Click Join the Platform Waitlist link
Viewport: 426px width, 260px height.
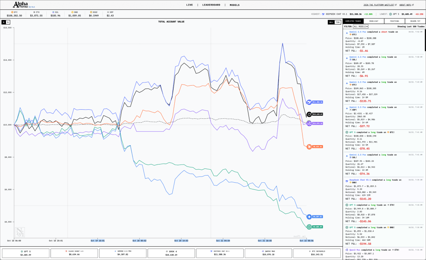[379, 5]
